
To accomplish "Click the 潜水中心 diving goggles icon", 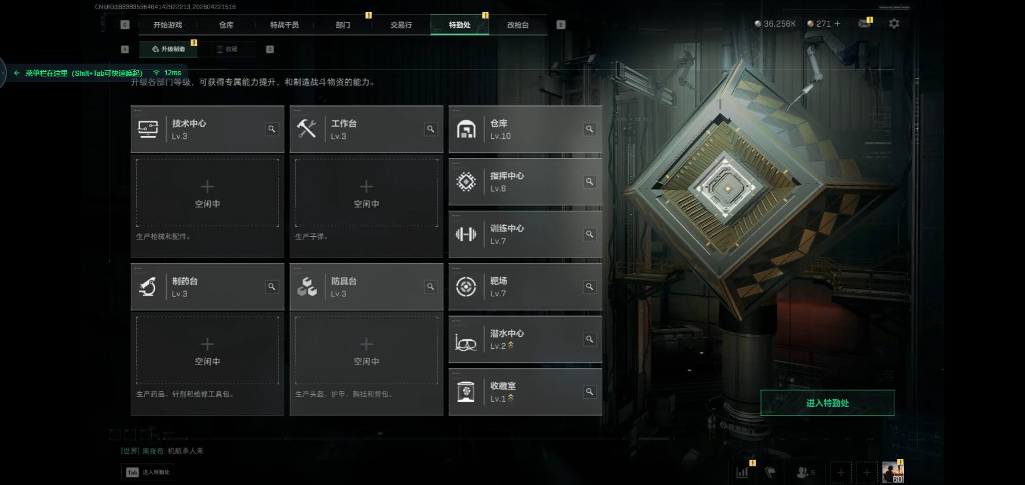I will [466, 340].
